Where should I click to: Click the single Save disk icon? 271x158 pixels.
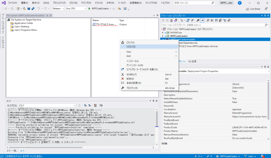pos(29,9)
